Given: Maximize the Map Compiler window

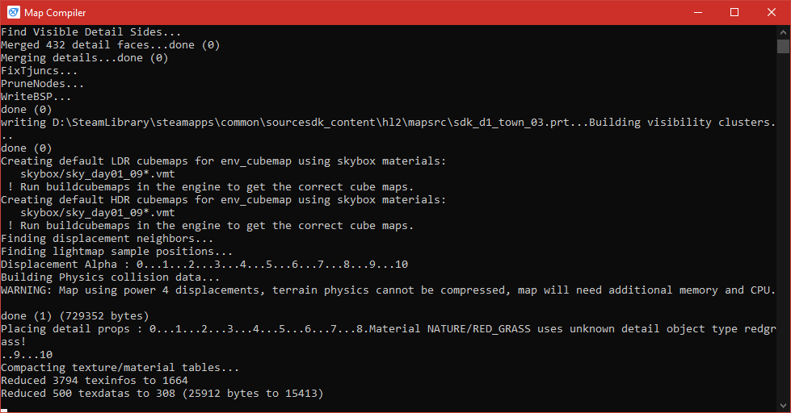Looking at the screenshot, I should (734, 13).
